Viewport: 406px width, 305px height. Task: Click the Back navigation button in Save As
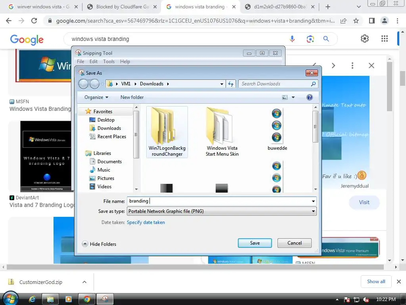[x=83, y=84]
